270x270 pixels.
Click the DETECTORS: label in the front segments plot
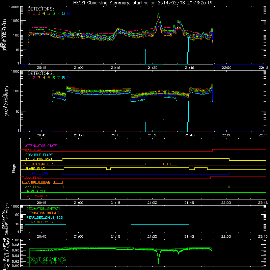click(x=41, y=9)
